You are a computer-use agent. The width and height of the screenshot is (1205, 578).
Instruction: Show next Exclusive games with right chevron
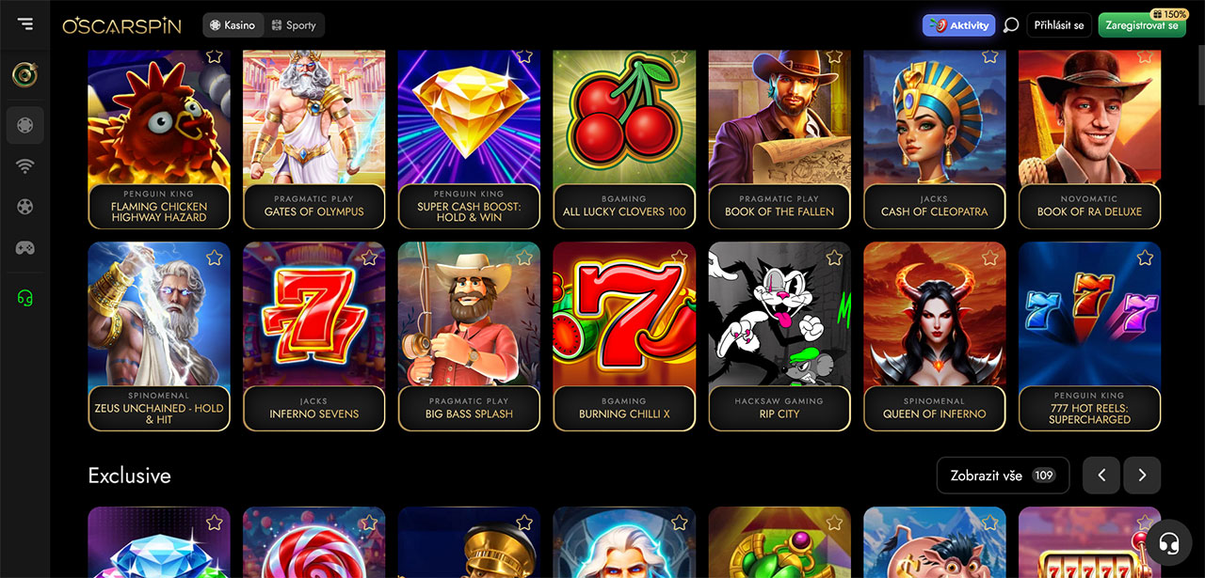[1142, 476]
